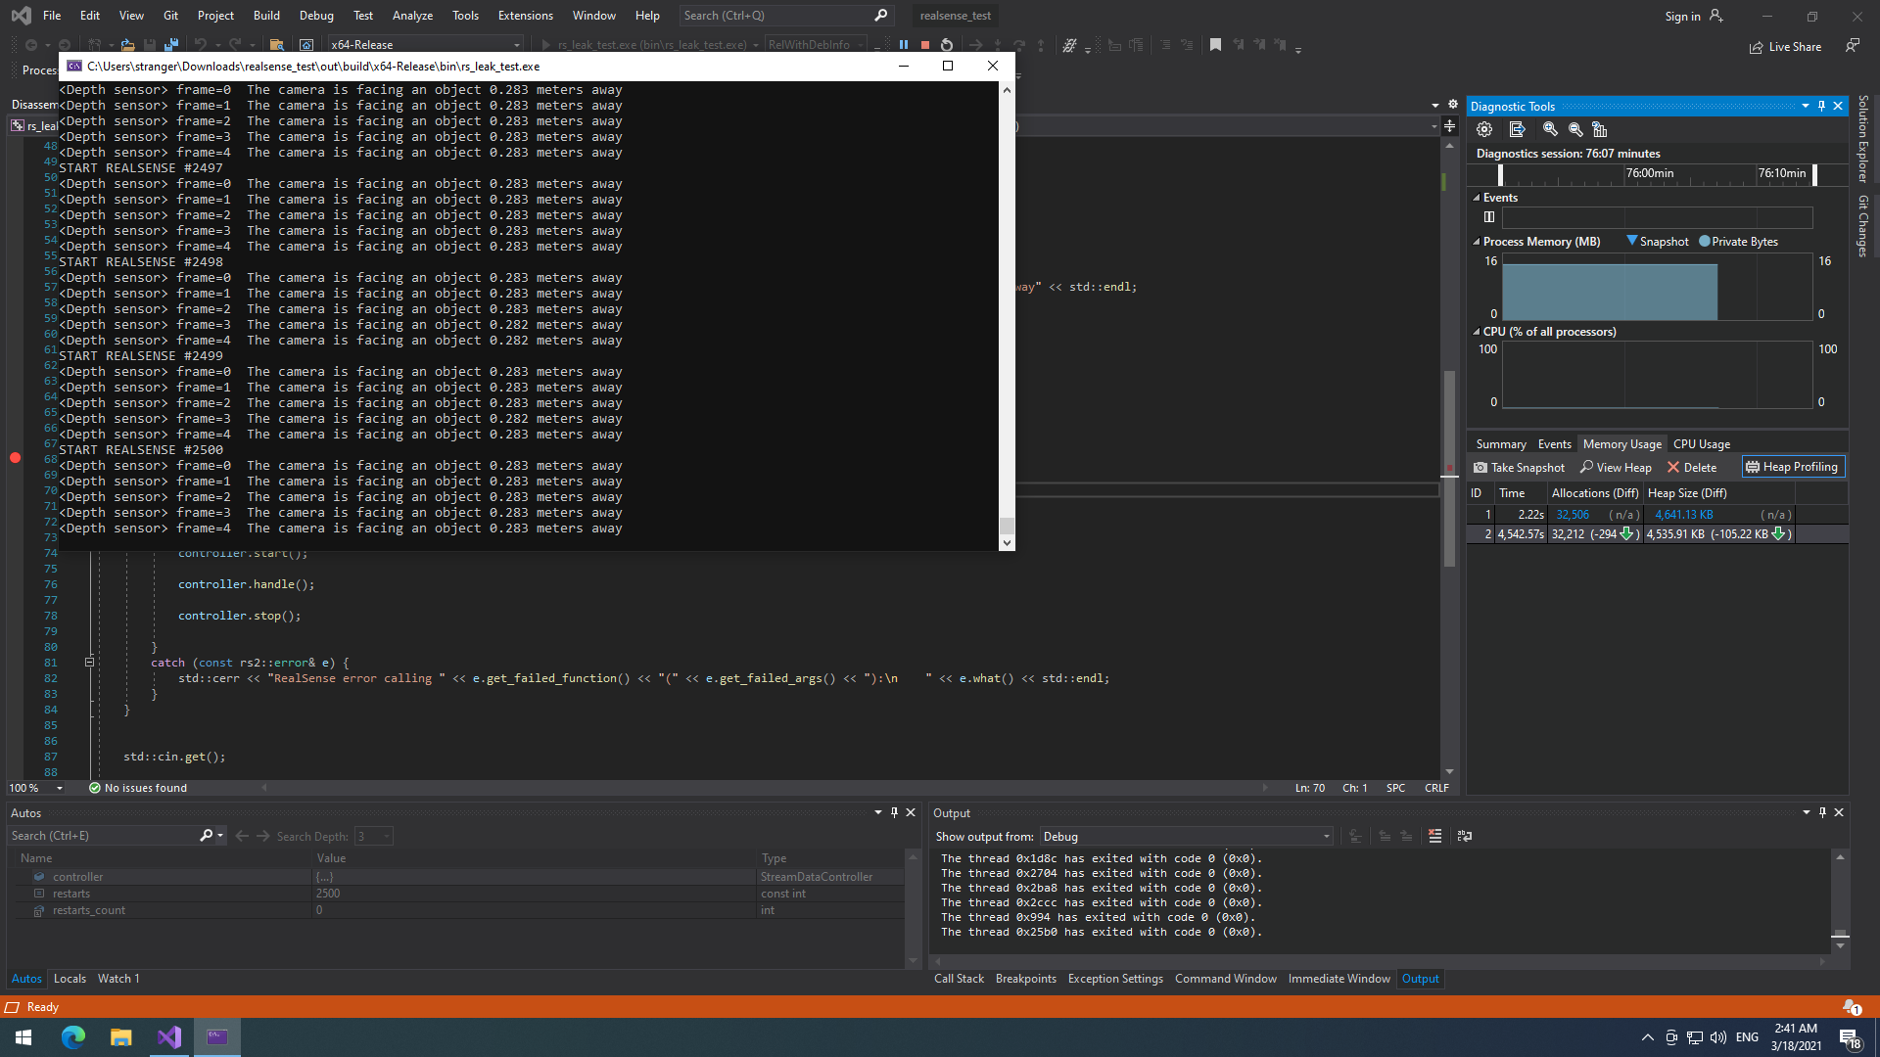Toggle the Snapshot legend in Process Memory

[x=1659, y=241]
